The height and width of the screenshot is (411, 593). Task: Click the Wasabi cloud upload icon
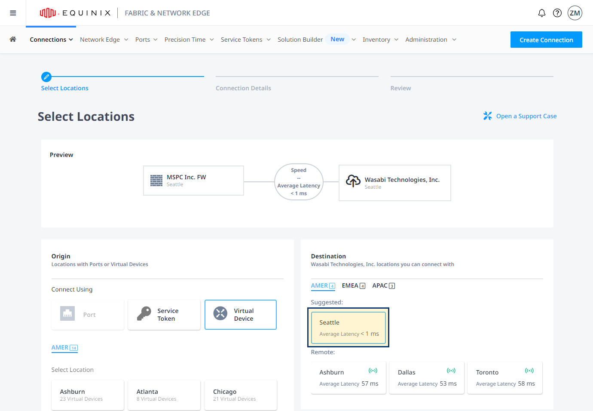click(x=353, y=181)
